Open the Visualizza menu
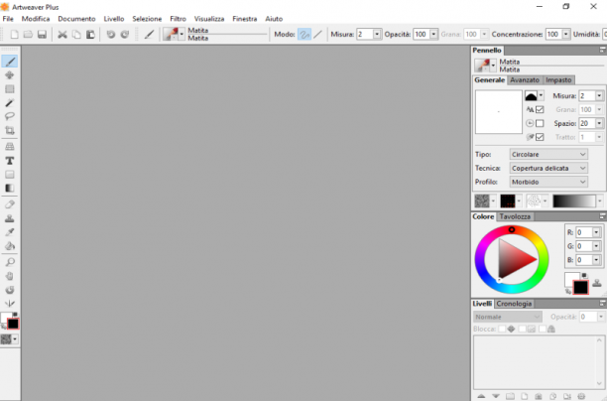Image resolution: width=607 pixels, height=401 pixels. (x=209, y=19)
